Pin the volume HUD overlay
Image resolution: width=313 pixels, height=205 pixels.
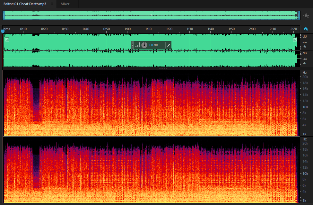point(169,45)
